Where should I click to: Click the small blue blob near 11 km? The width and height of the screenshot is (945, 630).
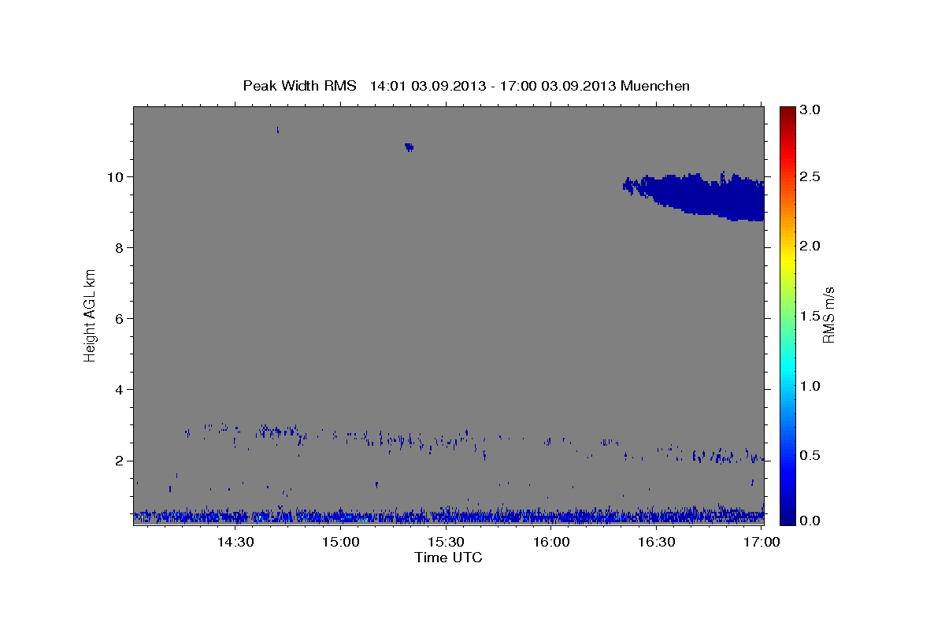click(x=409, y=147)
